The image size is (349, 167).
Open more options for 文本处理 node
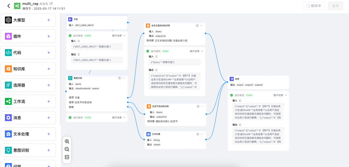coord(202,134)
